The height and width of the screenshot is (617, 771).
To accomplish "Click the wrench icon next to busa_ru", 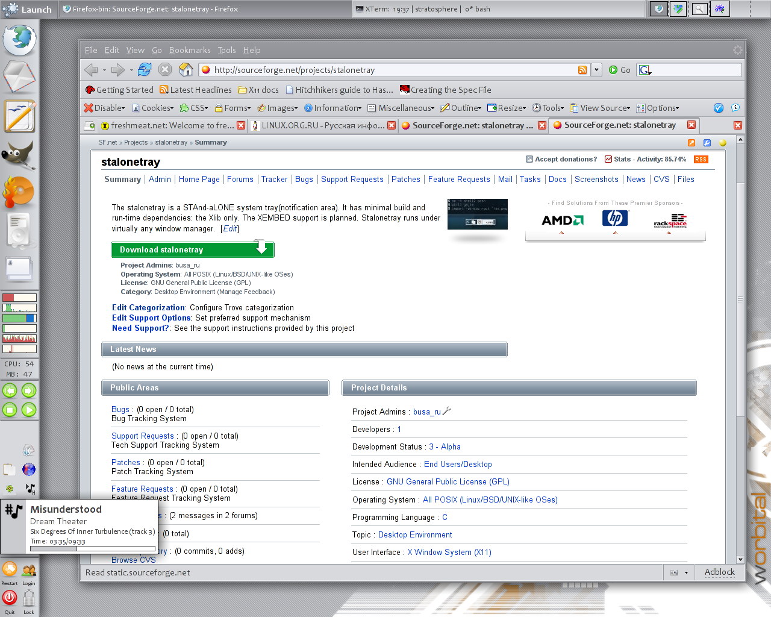I will [447, 412].
